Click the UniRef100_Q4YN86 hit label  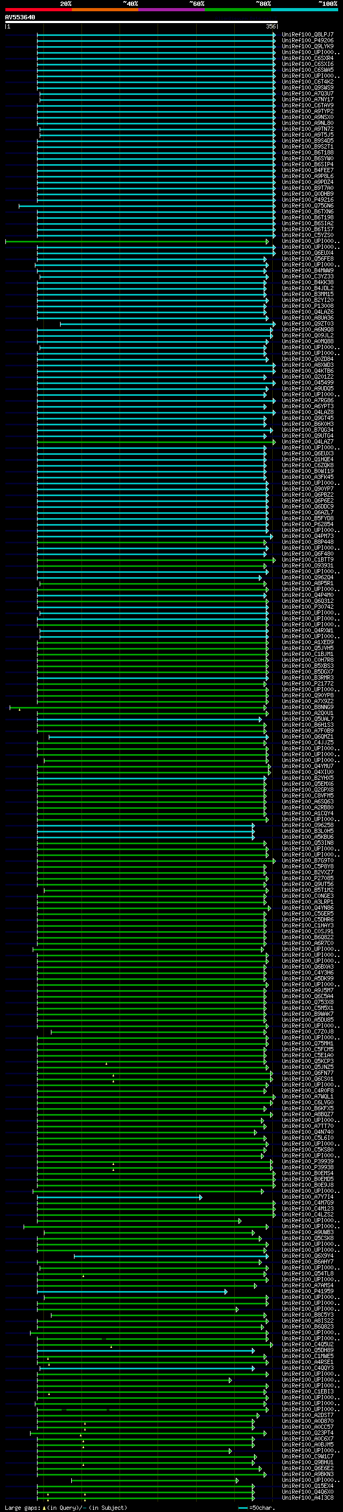click(308, 908)
